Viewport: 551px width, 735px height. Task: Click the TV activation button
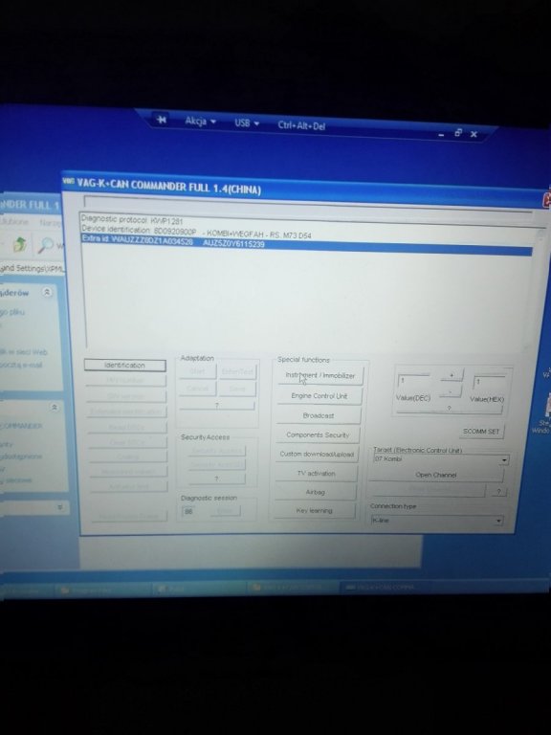(x=316, y=474)
